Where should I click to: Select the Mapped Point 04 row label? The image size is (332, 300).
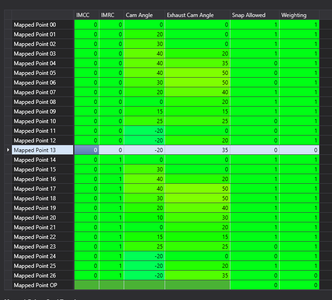43,63
